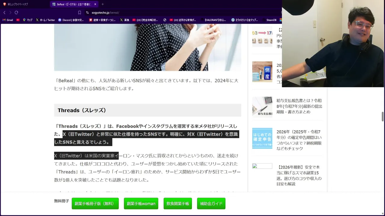This screenshot has width=385, height=216.
Task: Open the globe icon bookmark
Action: tap(165, 20)
